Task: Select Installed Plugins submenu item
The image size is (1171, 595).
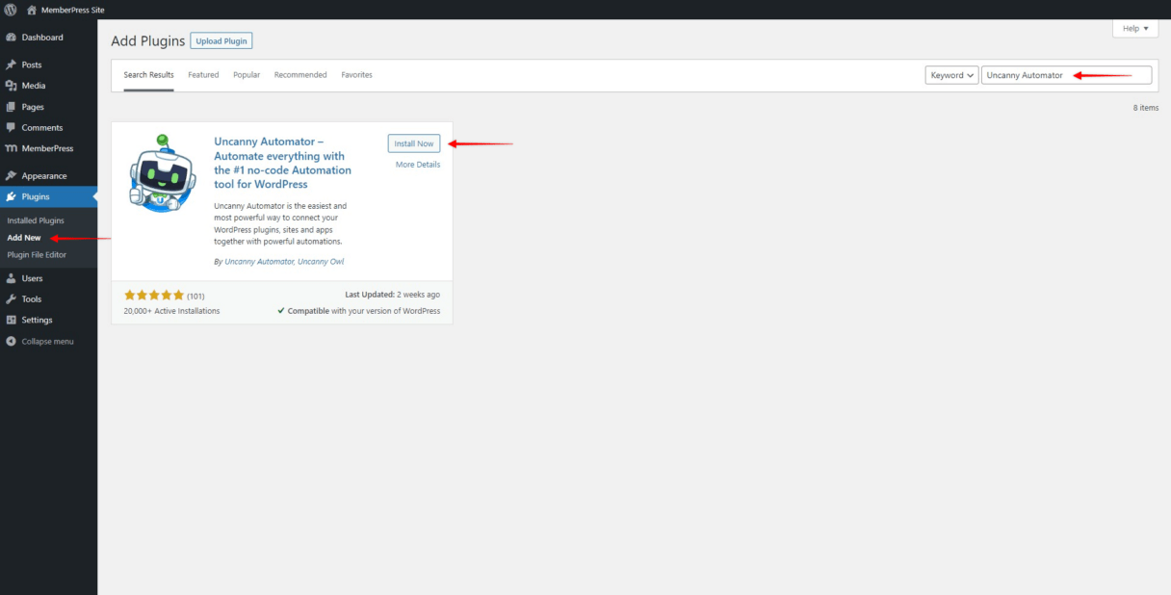Action: (36, 220)
